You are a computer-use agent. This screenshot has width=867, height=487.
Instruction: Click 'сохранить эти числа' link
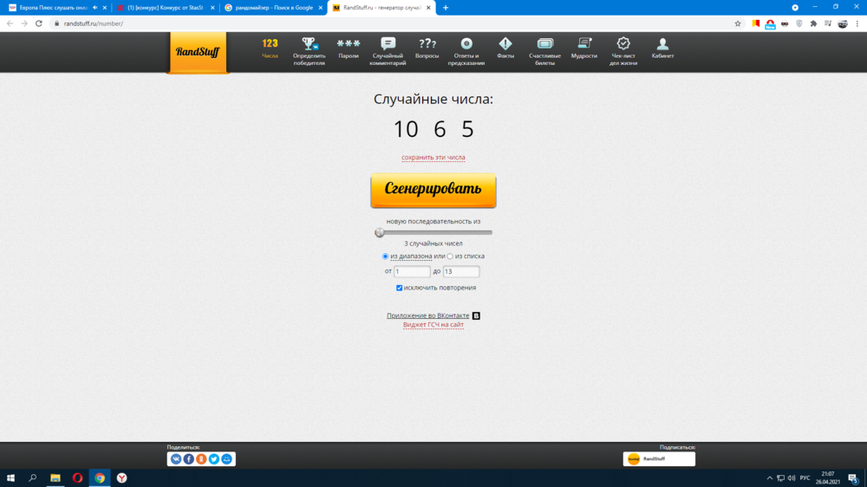tap(433, 158)
